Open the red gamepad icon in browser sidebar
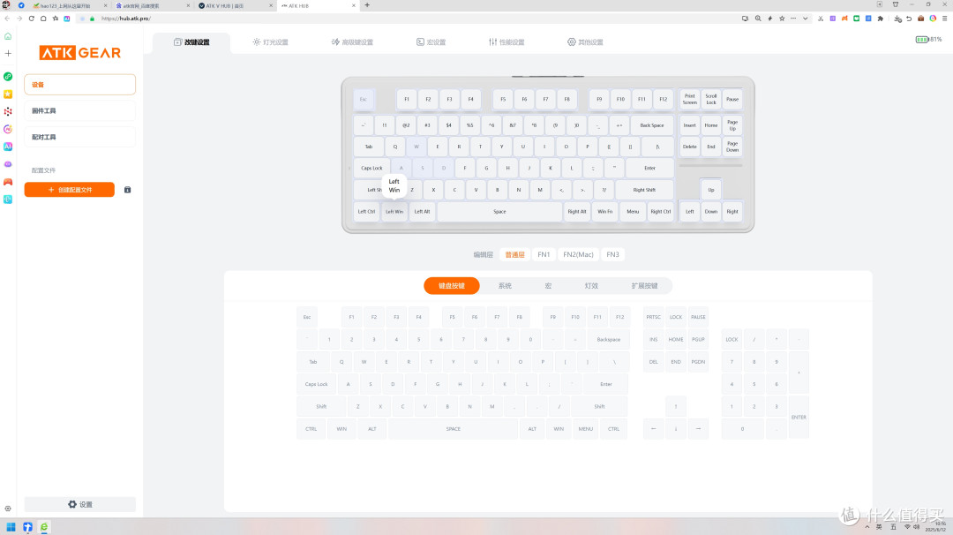953x535 pixels. point(8,182)
